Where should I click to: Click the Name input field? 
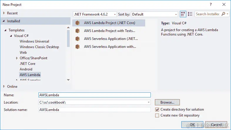pyautogui.click(x=95, y=95)
